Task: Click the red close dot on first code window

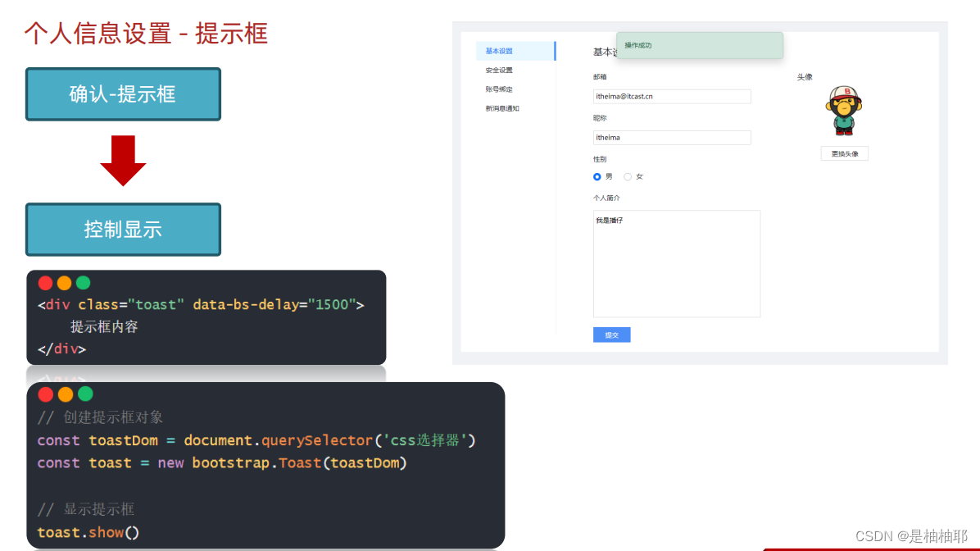Action: (x=45, y=282)
